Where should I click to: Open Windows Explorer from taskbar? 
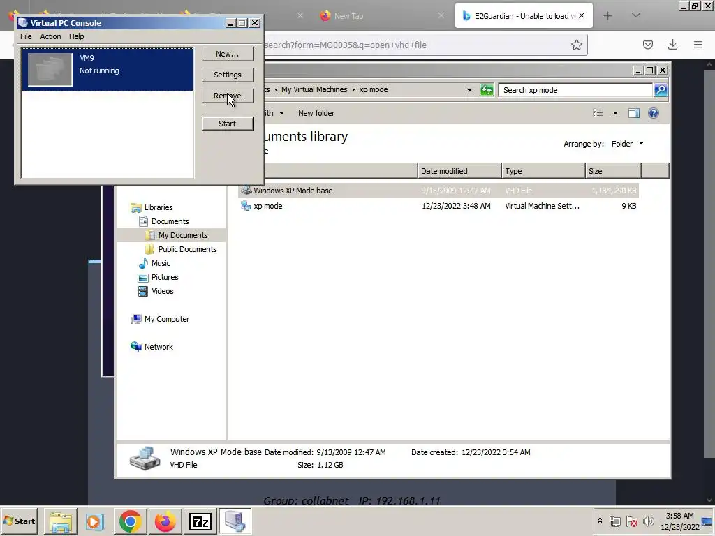61,521
